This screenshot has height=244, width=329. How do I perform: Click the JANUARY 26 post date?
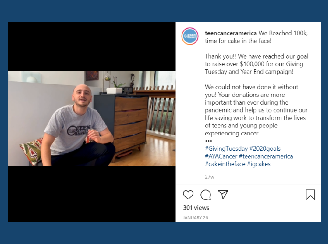point(195,218)
